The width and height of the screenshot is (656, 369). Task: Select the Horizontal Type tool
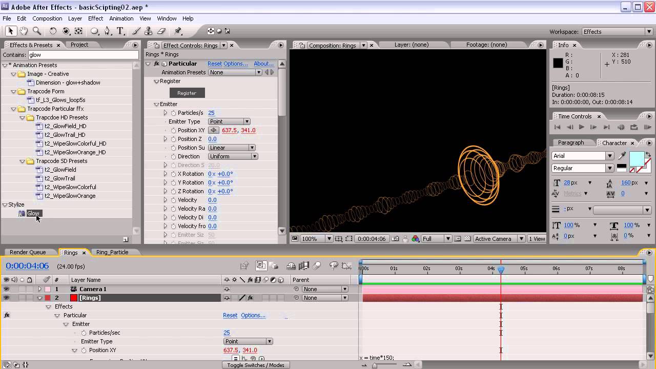pos(120,31)
